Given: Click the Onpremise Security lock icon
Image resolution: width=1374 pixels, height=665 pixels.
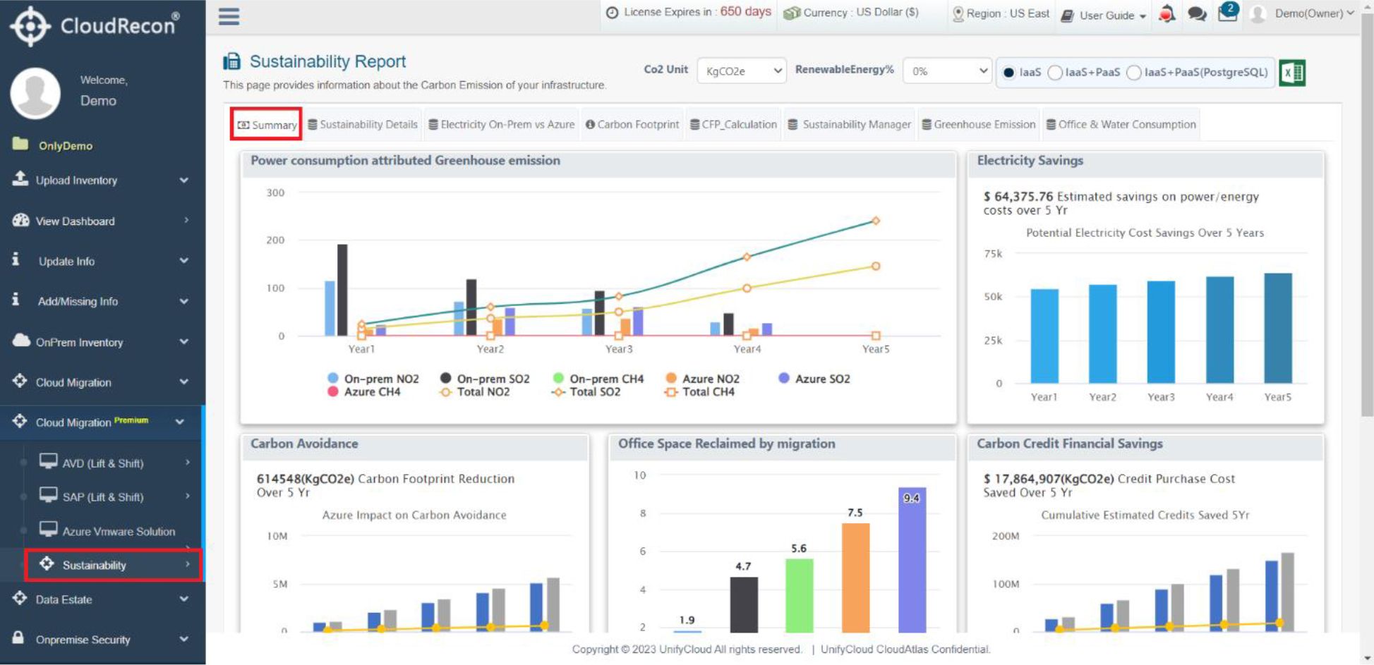Looking at the screenshot, I should pos(18,637).
